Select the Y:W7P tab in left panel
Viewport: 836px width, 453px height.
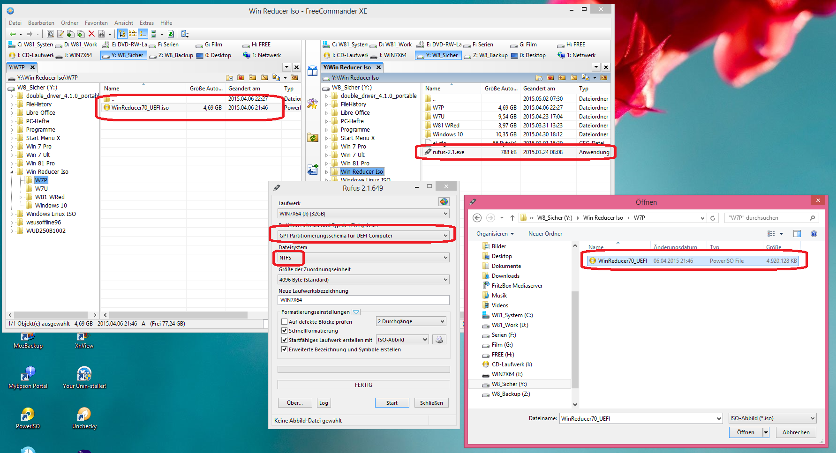click(x=22, y=67)
